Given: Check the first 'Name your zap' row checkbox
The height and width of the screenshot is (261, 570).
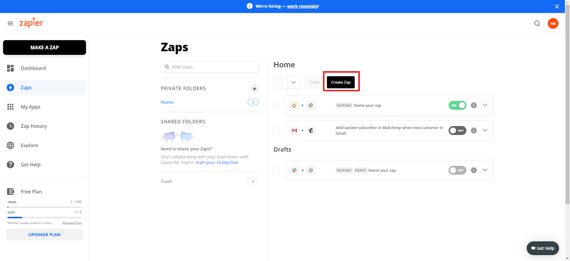Looking at the screenshot, I should (276, 105).
